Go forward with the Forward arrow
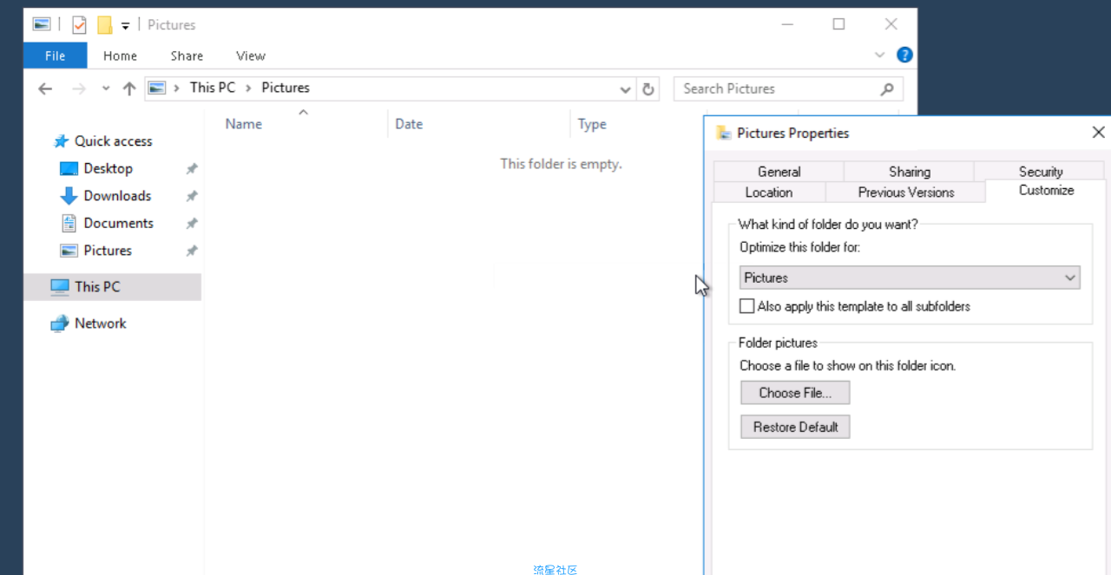The width and height of the screenshot is (1111, 575). (79, 88)
